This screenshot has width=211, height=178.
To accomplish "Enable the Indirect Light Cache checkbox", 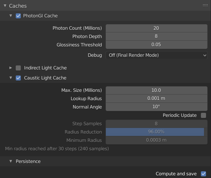I will (x=18, y=68).
